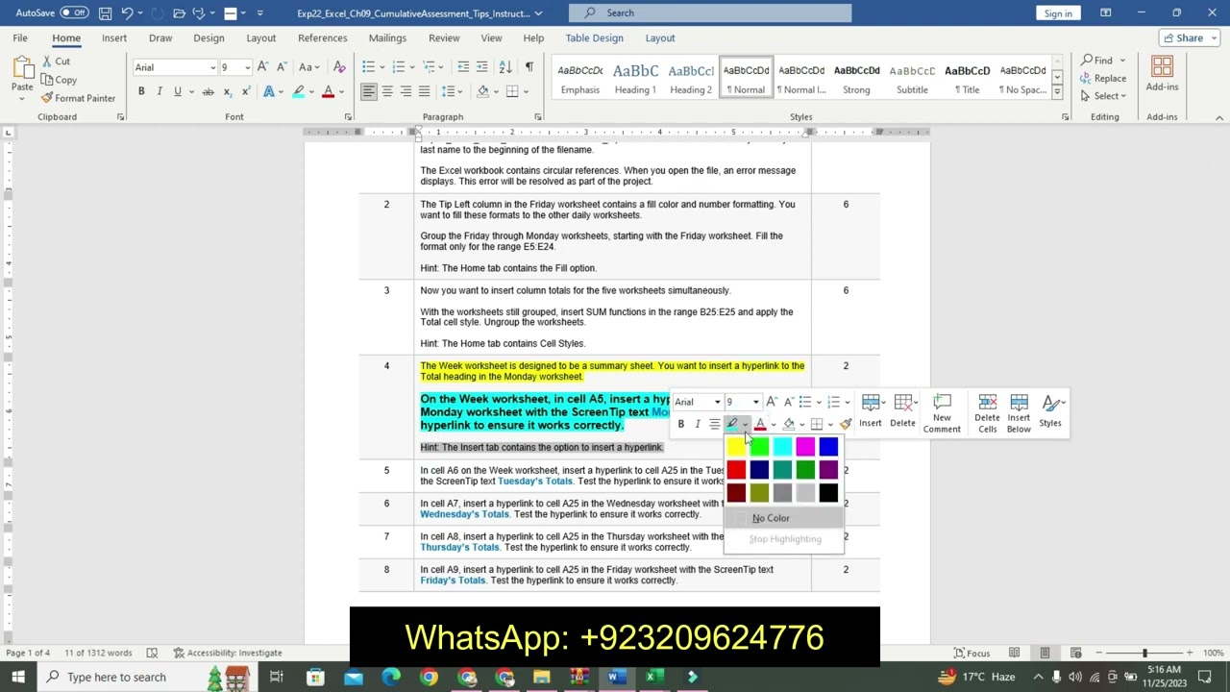
Task: Pick the red highlight color swatch
Action: pos(736,470)
